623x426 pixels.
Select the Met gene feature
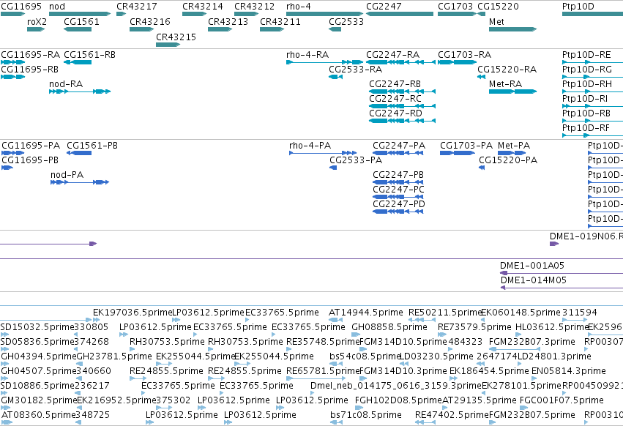pyautogui.click(x=513, y=29)
